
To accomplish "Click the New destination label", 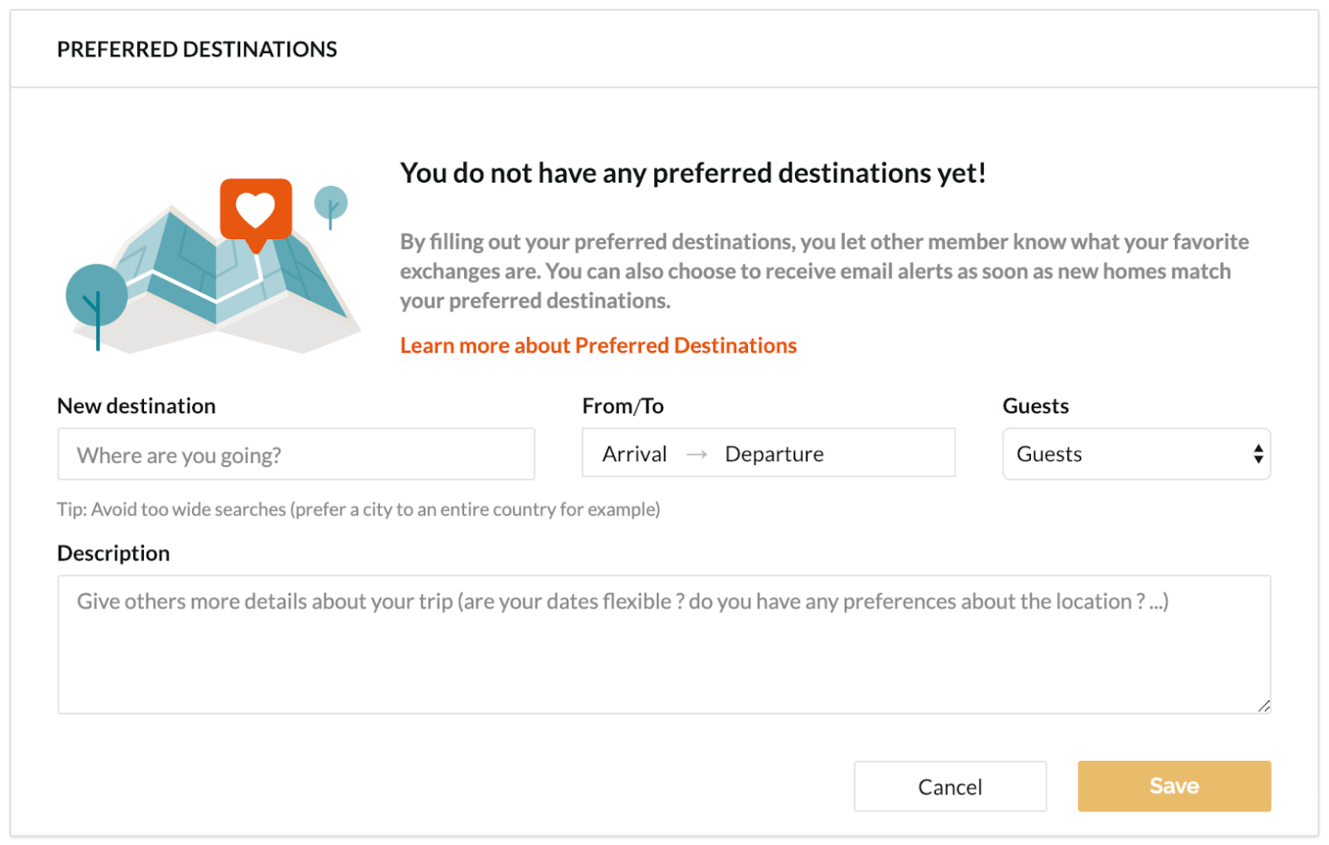I will 136,407.
